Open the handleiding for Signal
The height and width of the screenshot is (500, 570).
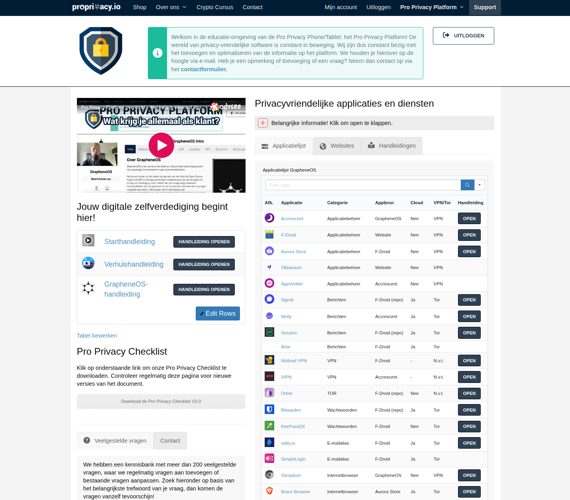[x=469, y=300]
